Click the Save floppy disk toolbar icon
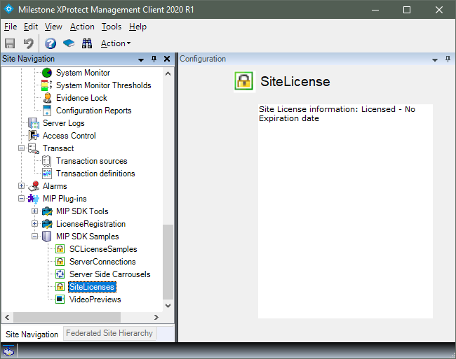Image resolution: width=456 pixels, height=359 pixels. click(x=10, y=43)
